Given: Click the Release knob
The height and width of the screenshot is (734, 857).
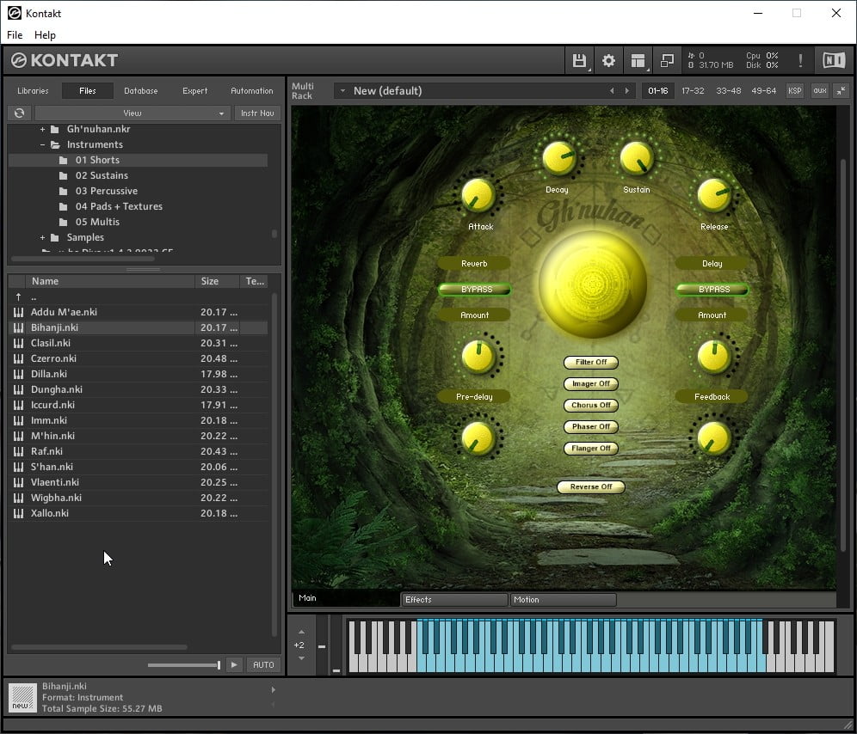Looking at the screenshot, I should click(714, 195).
